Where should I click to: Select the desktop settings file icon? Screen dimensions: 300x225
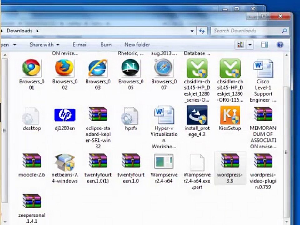(31, 116)
